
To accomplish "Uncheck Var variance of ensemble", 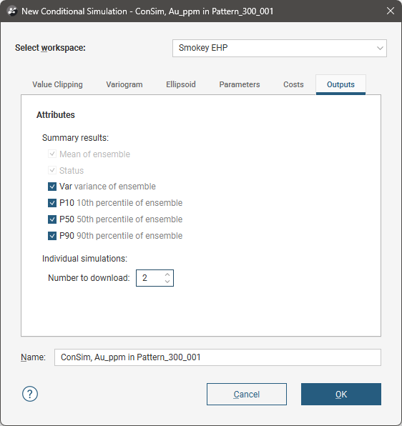I will point(52,187).
